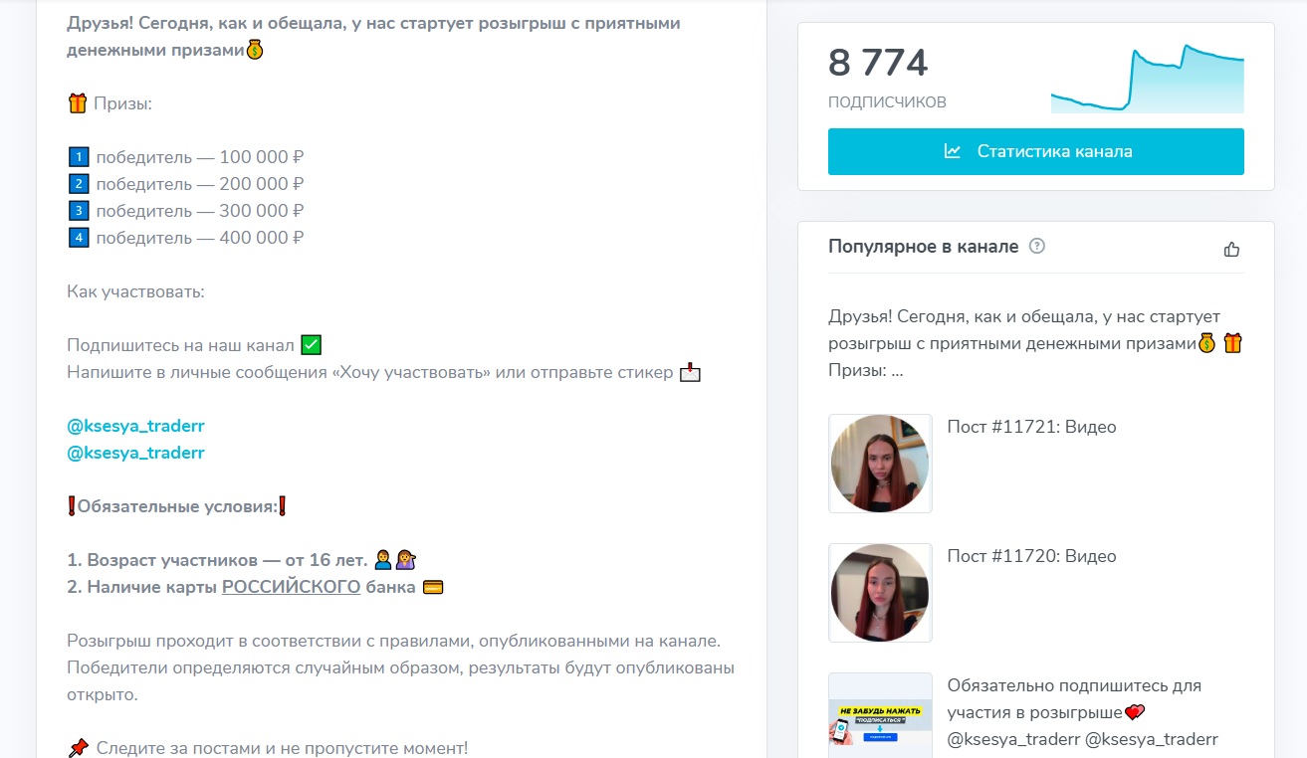The height and width of the screenshot is (758, 1307).
Task: Select the thumbnail of post #11721
Action: [880, 464]
